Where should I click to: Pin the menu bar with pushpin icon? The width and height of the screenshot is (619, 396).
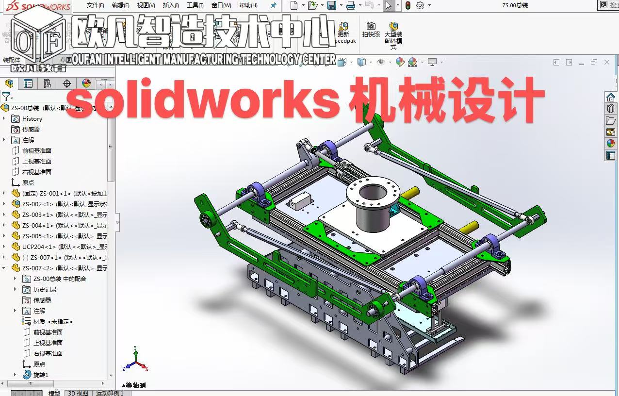click(x=274, y=5)
